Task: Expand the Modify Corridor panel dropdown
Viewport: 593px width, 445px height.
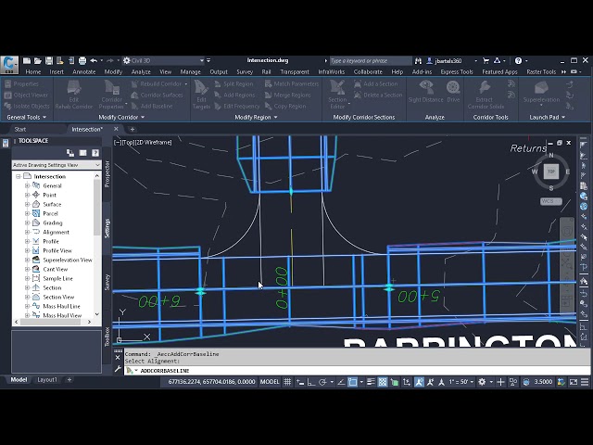Action: coord(121,118)
